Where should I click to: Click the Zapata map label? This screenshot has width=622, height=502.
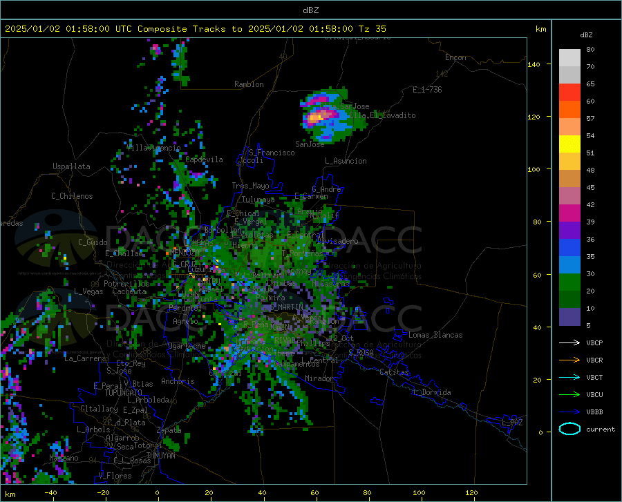click(x=169, y=430)
